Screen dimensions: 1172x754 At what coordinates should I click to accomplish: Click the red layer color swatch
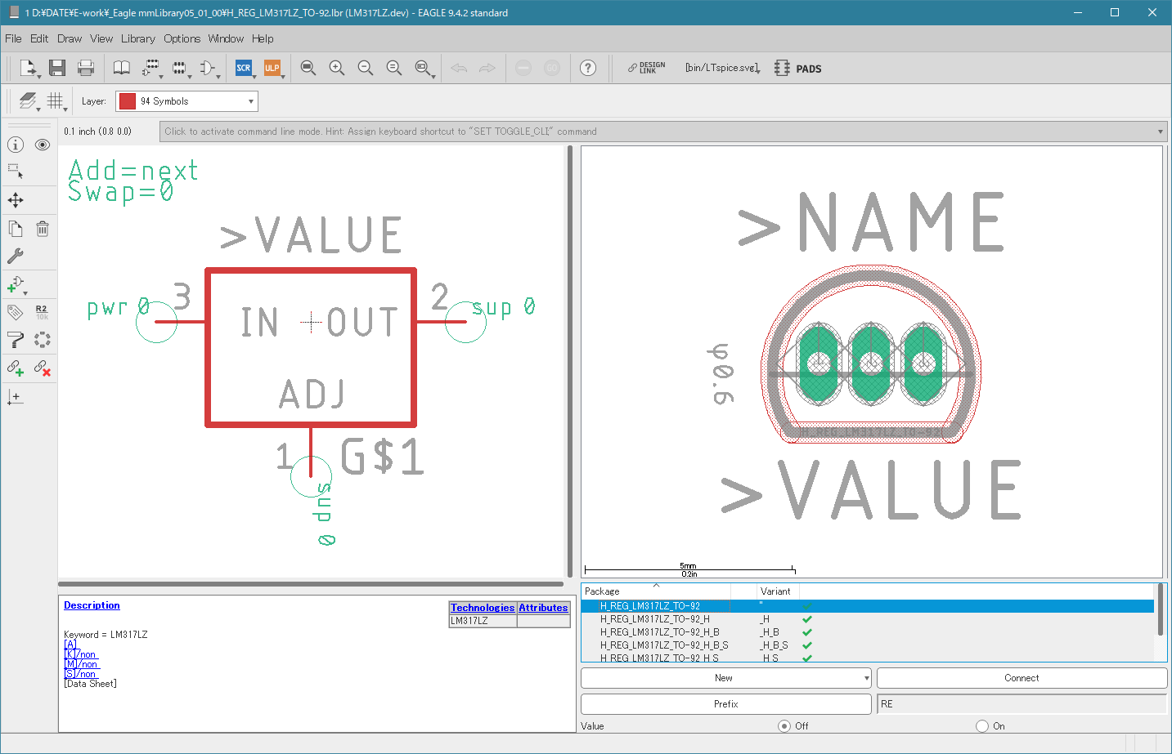(x=128, y=101)
